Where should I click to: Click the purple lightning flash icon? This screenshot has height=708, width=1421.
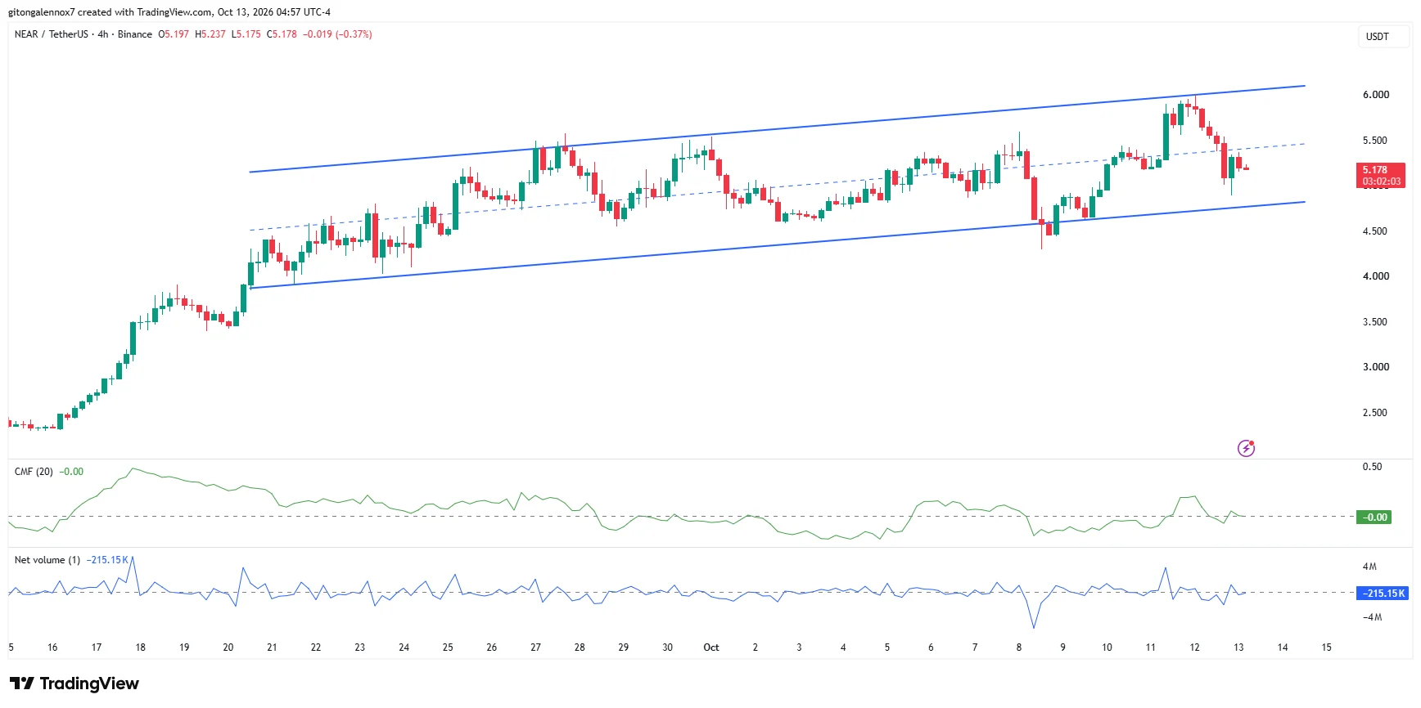pyautogui.click(x=1246, y=448)
